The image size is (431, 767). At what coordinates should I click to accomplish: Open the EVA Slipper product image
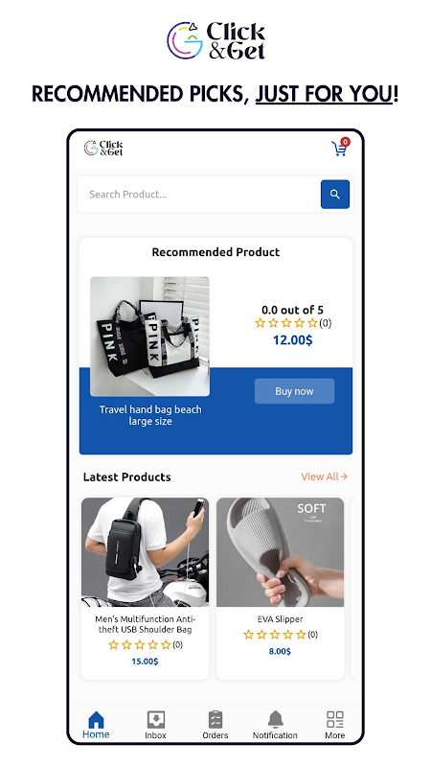(x=280, y=552)
